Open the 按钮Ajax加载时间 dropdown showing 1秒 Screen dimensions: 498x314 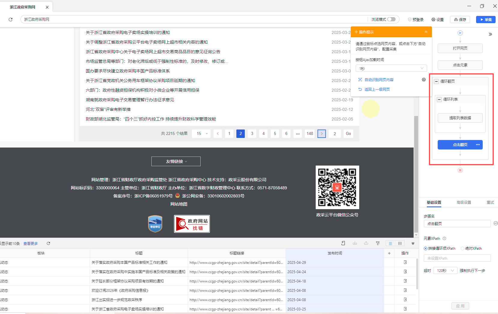(391, 69)
